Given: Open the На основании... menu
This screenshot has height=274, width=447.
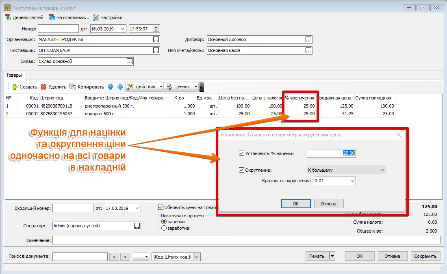Looking at the screenshot, I should click(69, 18).
